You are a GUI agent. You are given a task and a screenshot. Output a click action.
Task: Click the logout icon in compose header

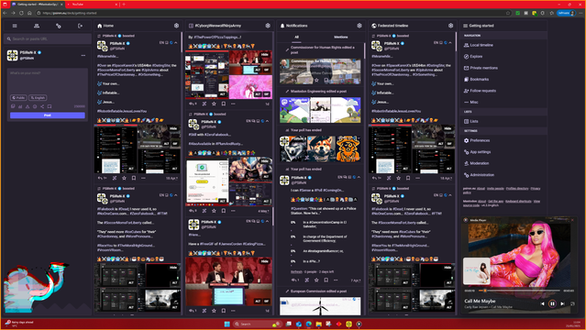click(x=80, y=26)
